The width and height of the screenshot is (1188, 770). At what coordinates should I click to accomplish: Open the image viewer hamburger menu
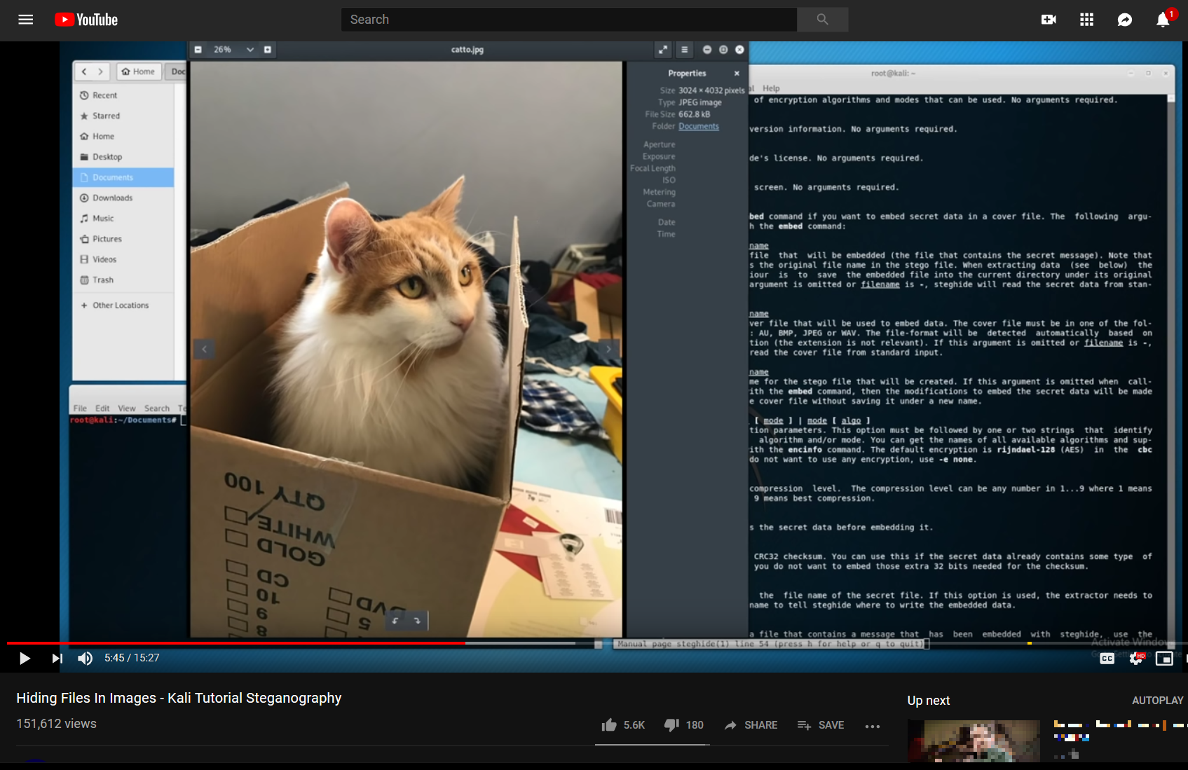[684, 50]
